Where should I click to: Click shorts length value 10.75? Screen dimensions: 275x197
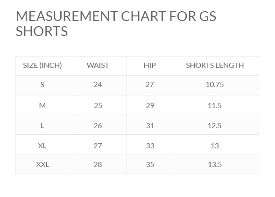click(215, 85)
